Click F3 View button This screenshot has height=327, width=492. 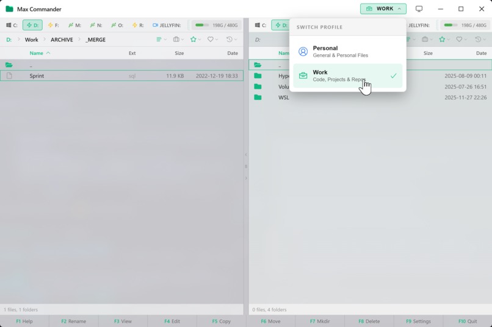click(x=123, y=321)
